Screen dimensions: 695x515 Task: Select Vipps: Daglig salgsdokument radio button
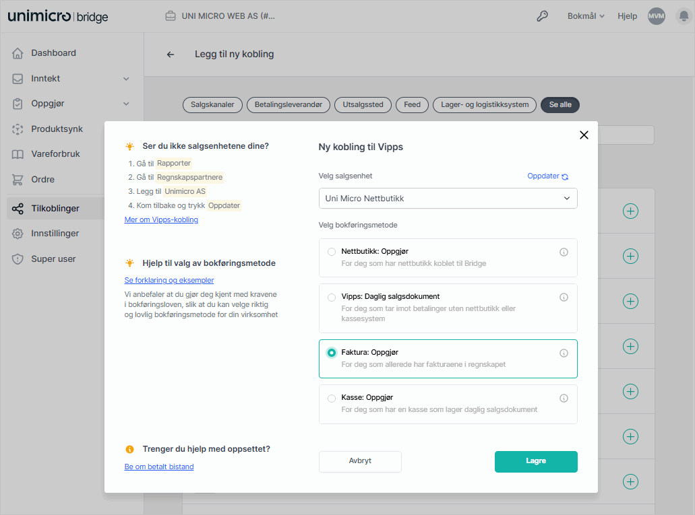click(331, 297)
